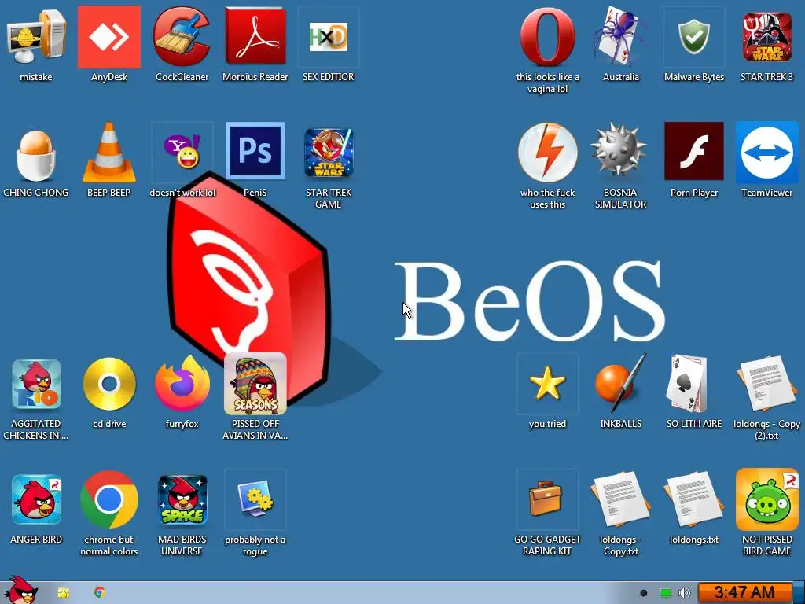Open the "Morbius Reader" Adobe PDF icon
The height and width of the screenshot is (604, 805).
(255, 37)
